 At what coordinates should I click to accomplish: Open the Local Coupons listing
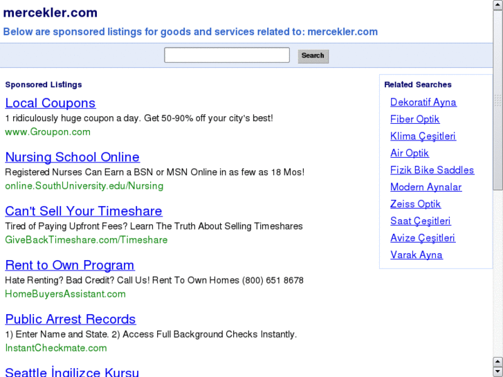[x=51, y=103]
